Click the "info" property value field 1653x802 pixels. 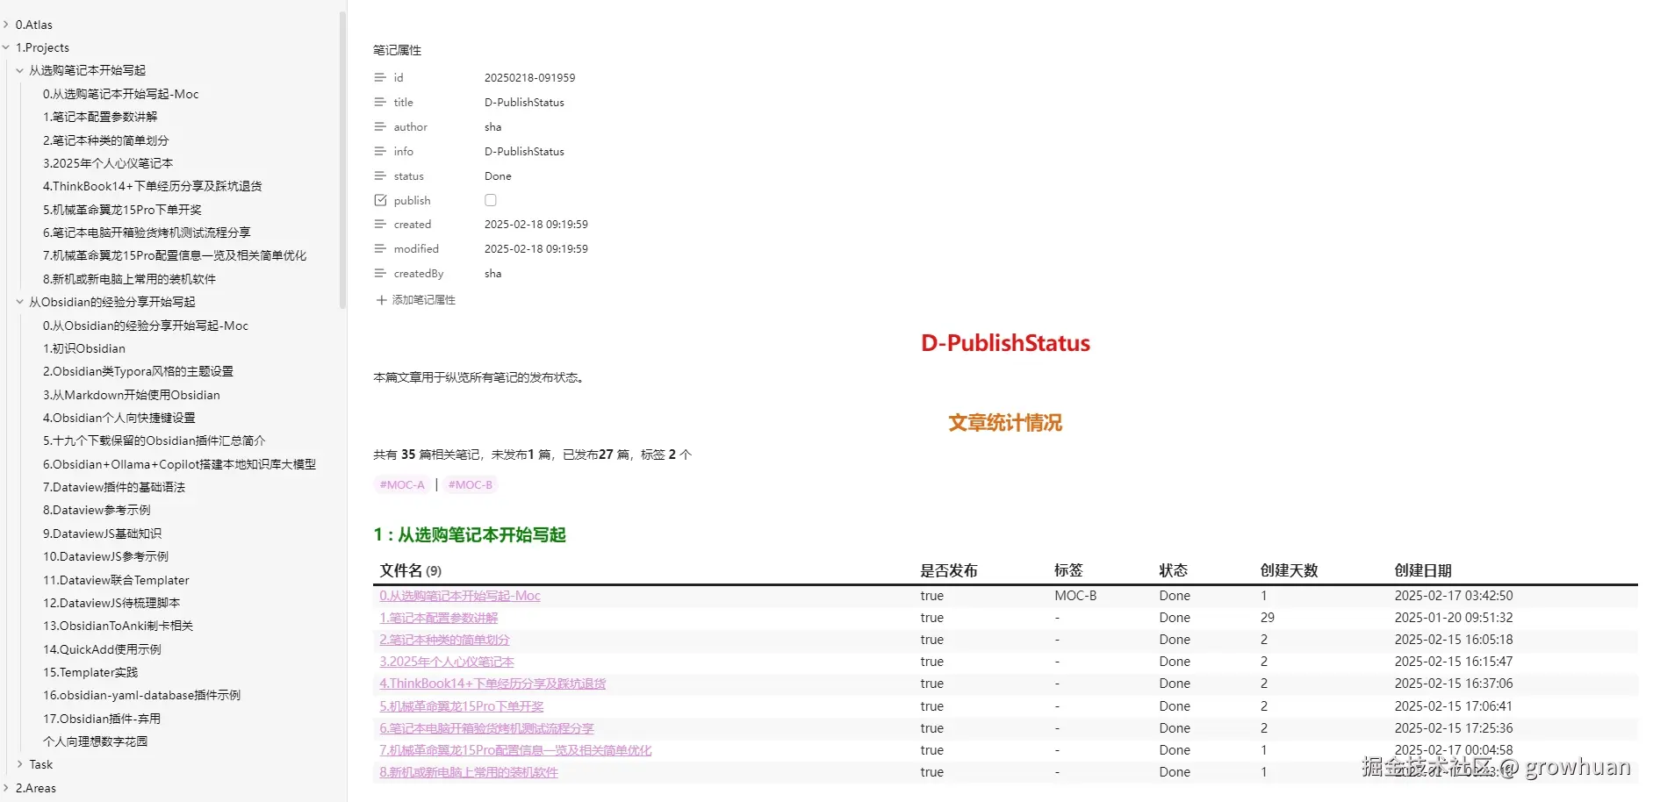(524, 151)
